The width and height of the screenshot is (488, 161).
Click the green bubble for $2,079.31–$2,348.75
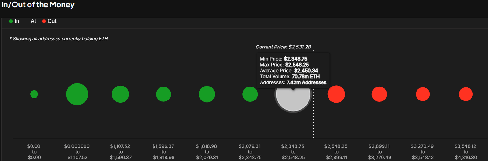pyautogui.click(x=250, y=94)
